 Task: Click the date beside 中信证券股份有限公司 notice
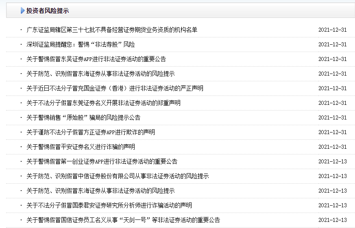[332, 176]
